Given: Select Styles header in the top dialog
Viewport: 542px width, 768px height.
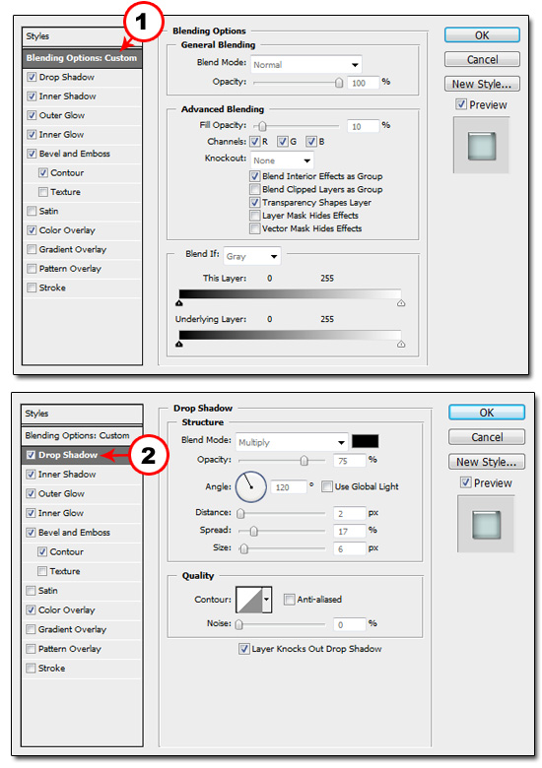Looking at the screenshot, I should click(82, 36).
